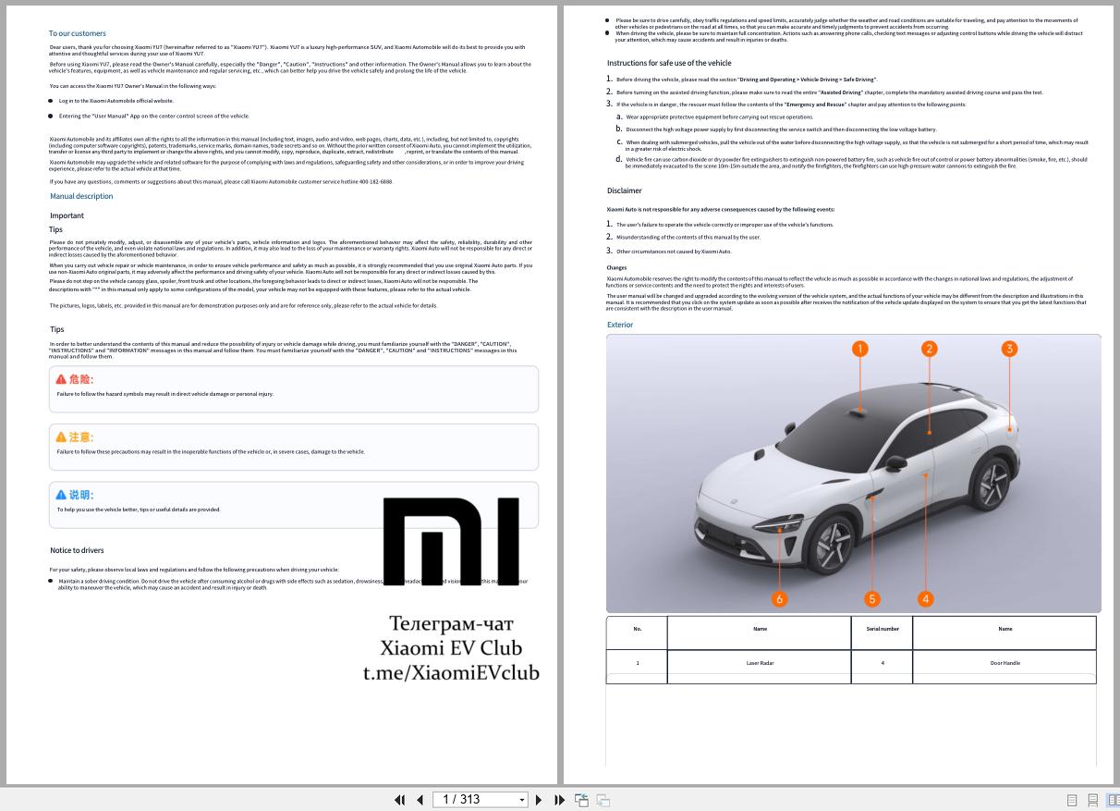
Task: Switch to two-page facing layout
Action: (x=1113, y=800)
